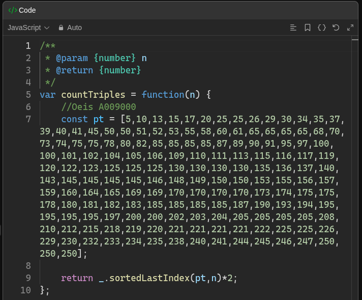Click line number 1 in gutter
The image size is (362, 300).
(x=28, y=46)
